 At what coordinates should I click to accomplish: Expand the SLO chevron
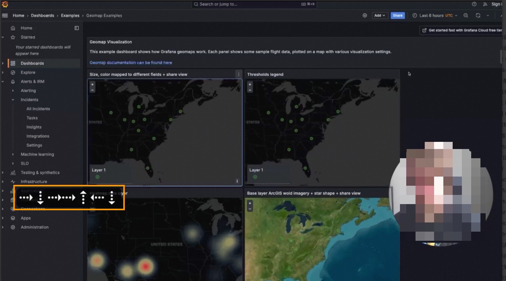point(13,163)
